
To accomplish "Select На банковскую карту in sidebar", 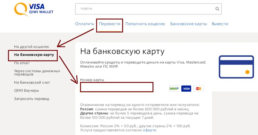I will point(34,55).
